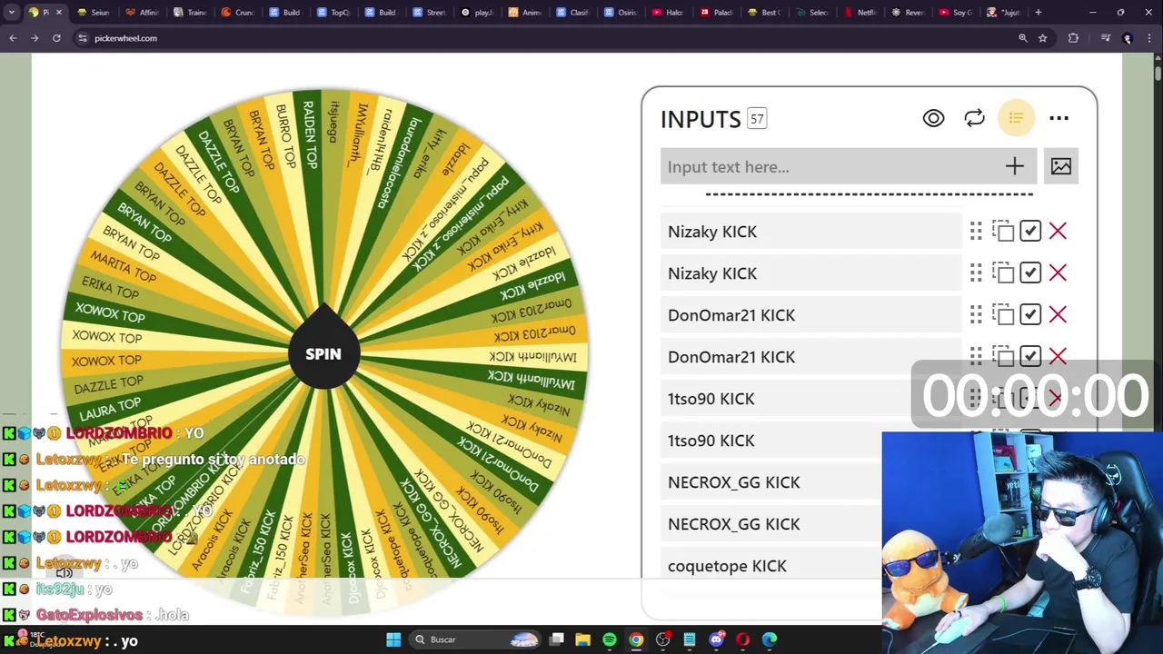Select the first 1tso90 KICK input text

click(711, 399)
